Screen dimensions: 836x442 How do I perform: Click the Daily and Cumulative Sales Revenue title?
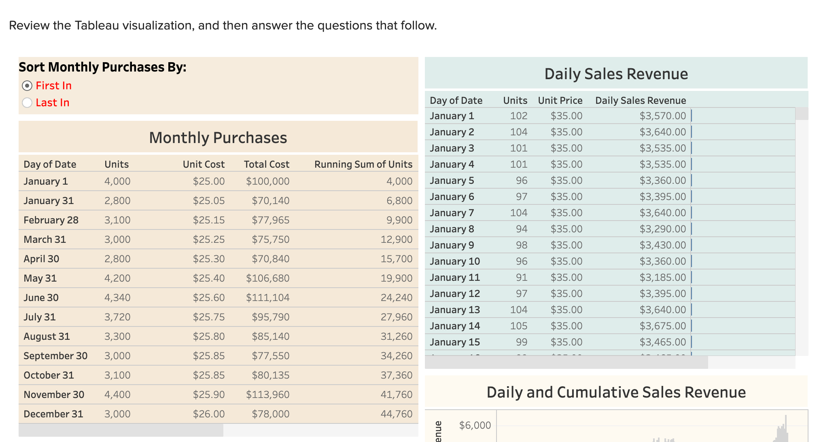point(616,391)
